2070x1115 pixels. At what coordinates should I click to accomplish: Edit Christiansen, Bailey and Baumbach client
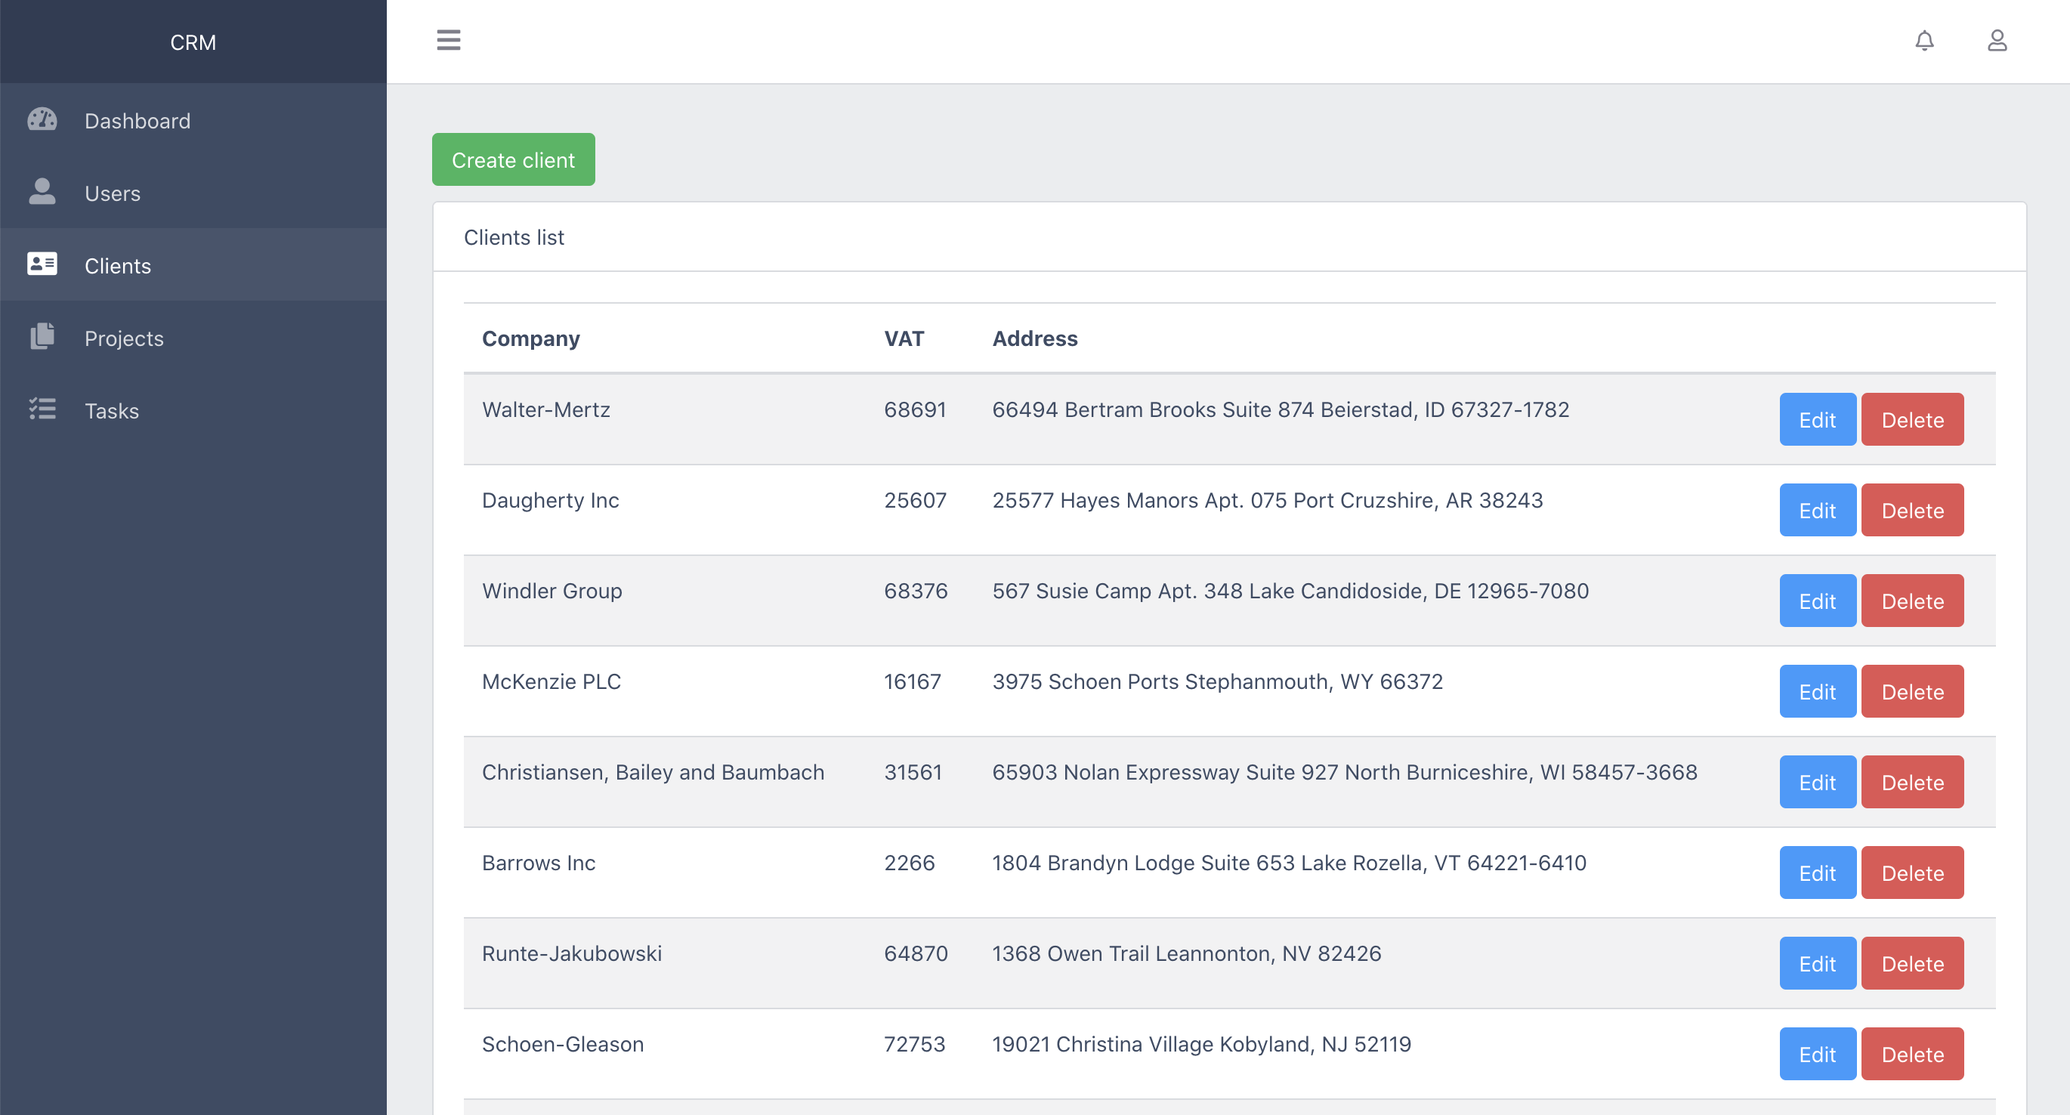(x=1817, y=783)
